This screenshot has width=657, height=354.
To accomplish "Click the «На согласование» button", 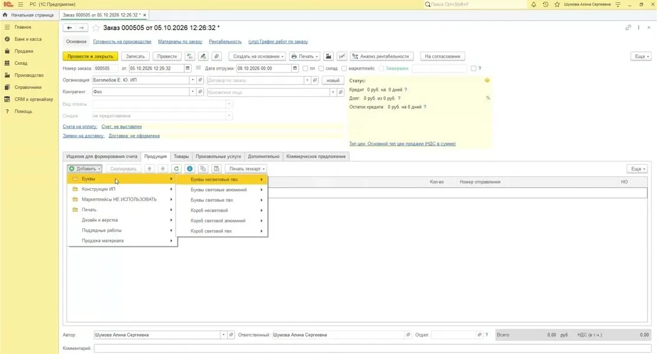I will (442, 56).
